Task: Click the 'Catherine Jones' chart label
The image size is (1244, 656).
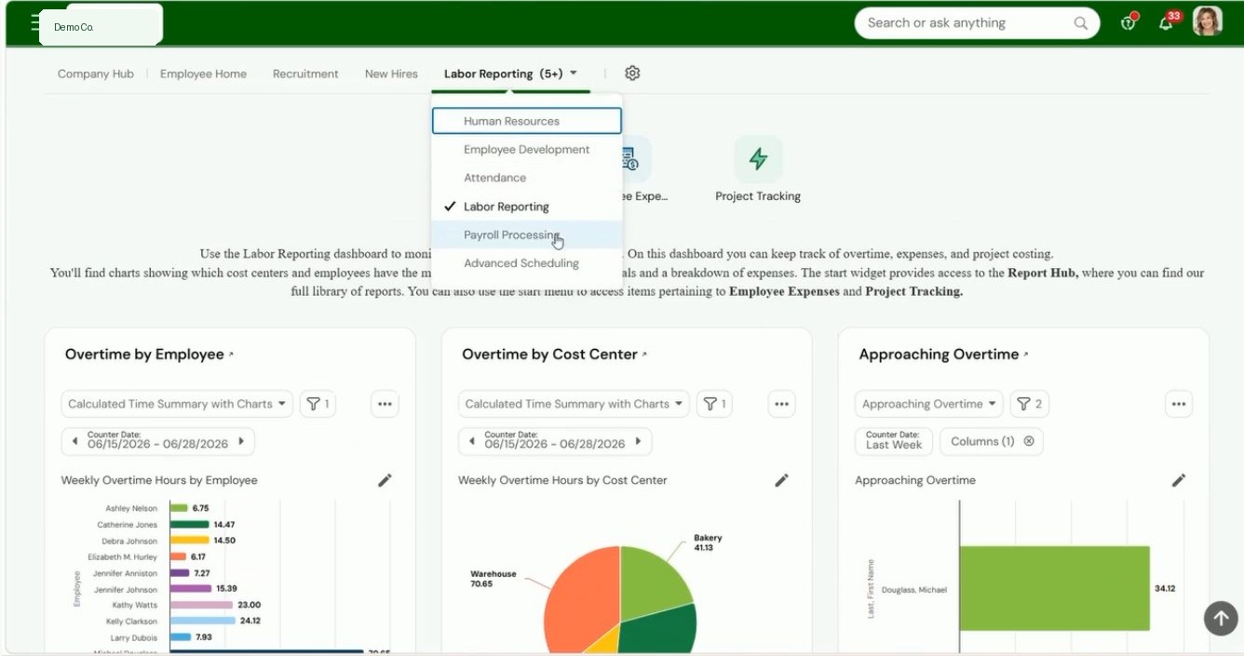Action: [x=128, y=525]
